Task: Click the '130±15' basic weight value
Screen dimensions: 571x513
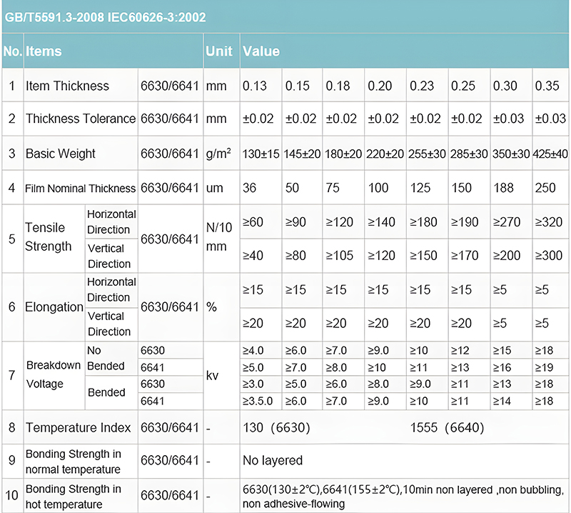Action: tap(261, 154)
